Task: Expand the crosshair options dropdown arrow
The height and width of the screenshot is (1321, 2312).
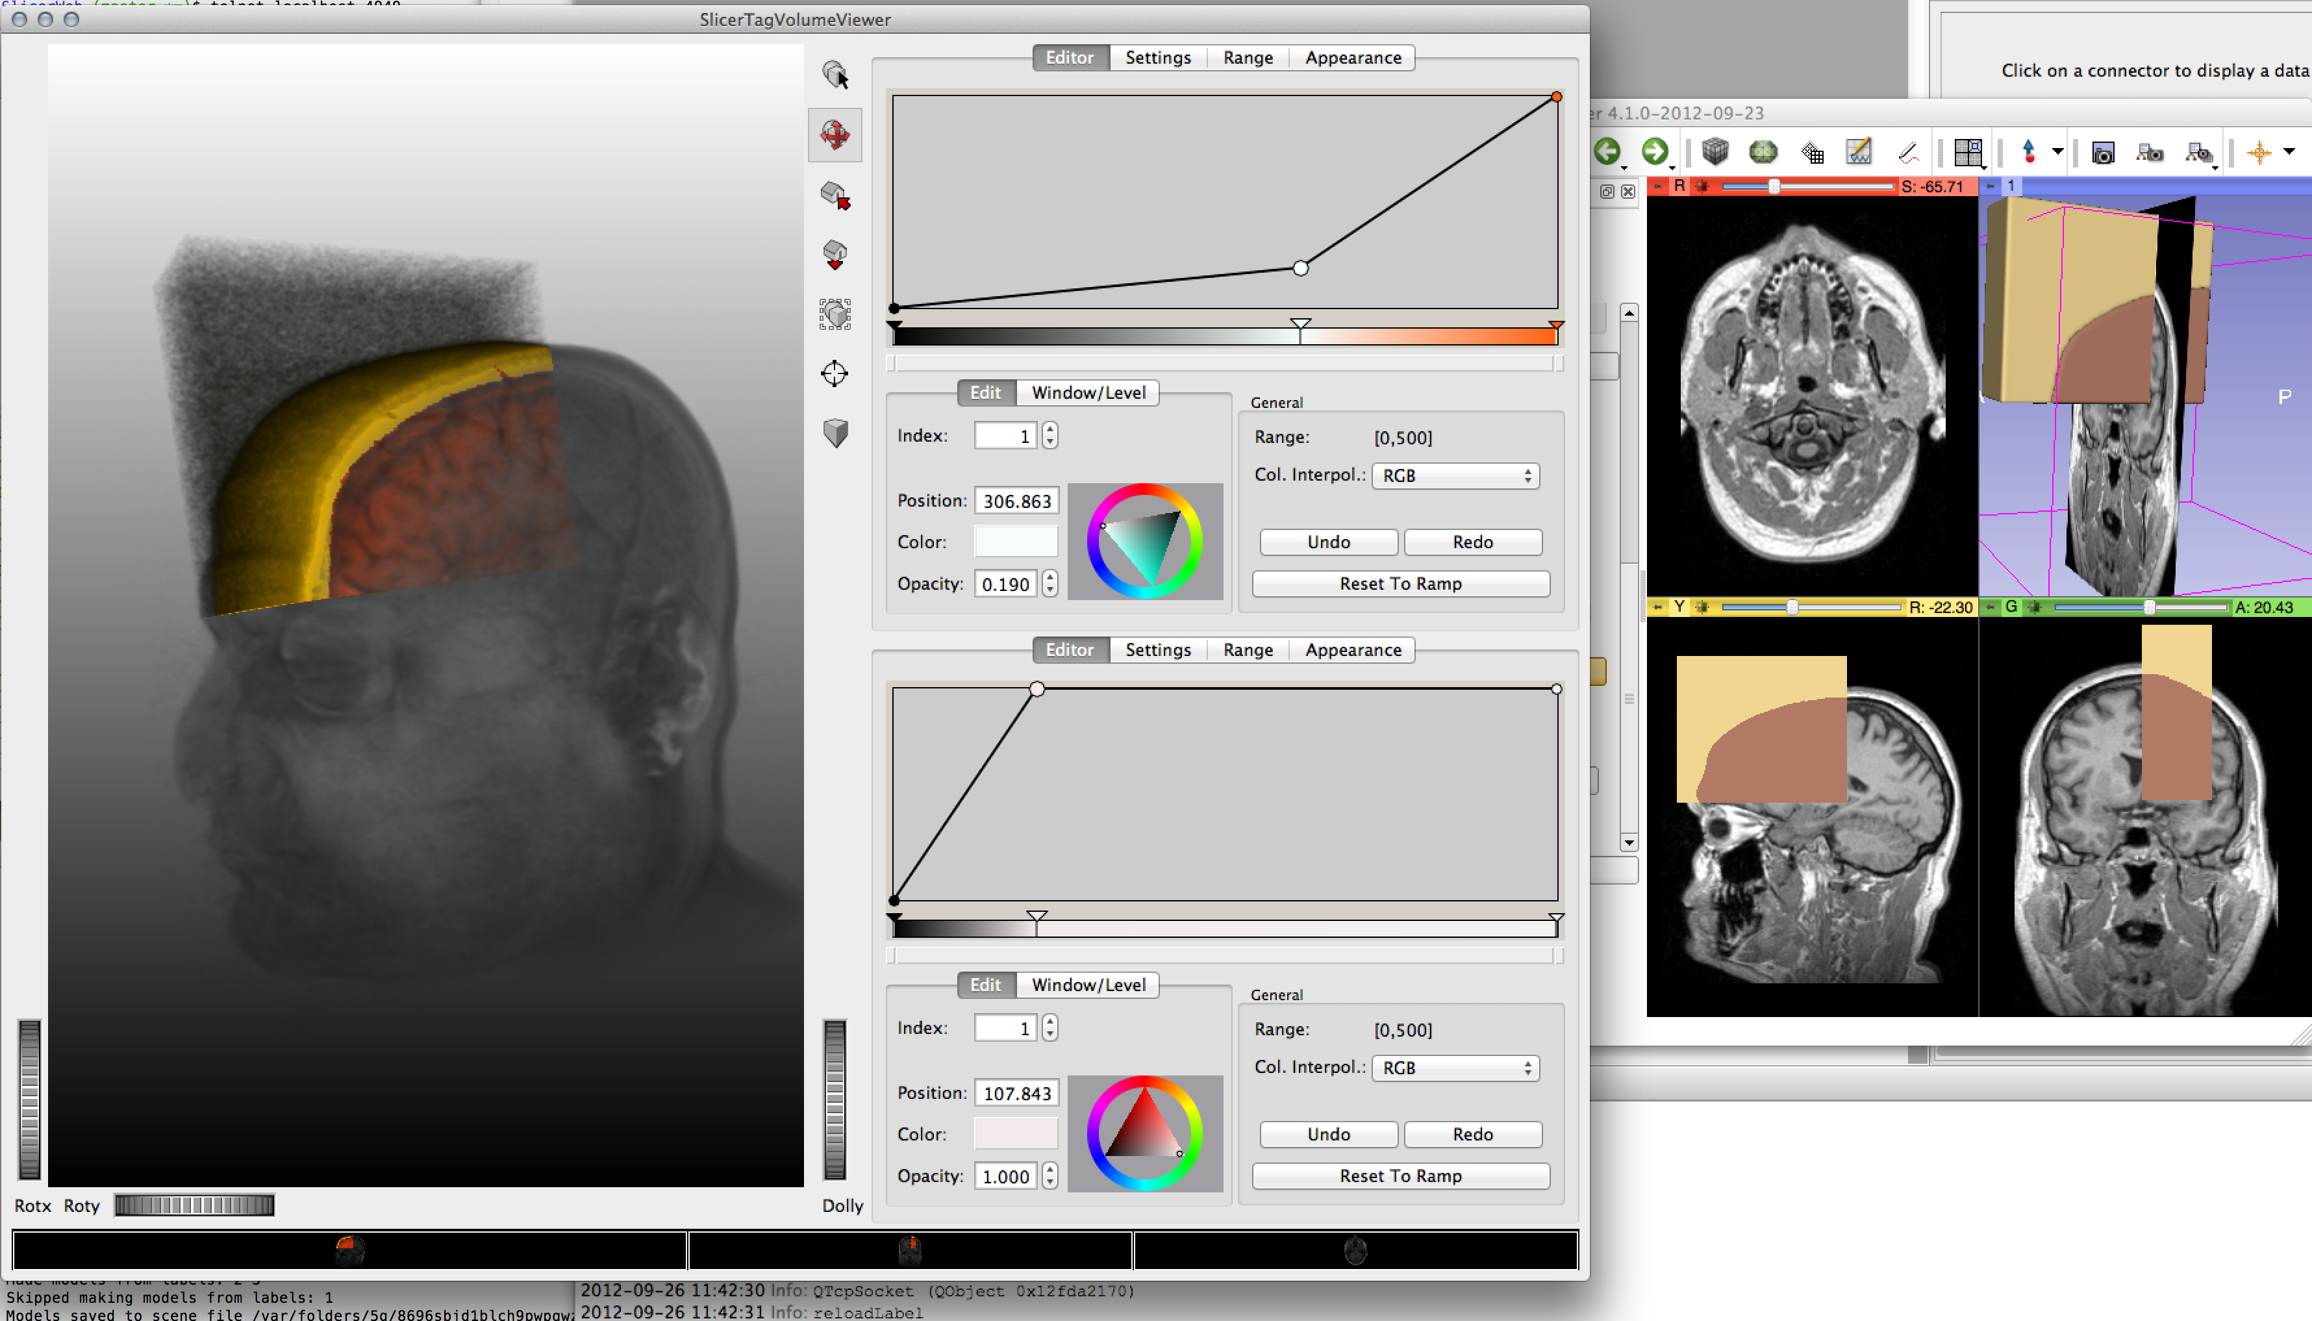Action: click(2289, 151)
